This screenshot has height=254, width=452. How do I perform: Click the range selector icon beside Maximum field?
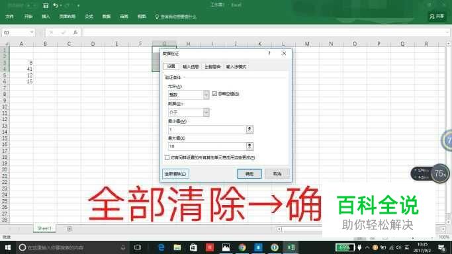(249, 146)
